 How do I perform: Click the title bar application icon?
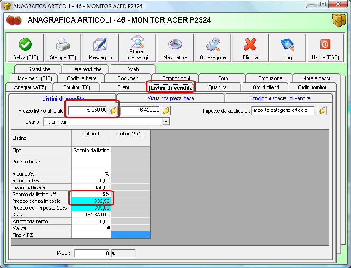(7, 6)
